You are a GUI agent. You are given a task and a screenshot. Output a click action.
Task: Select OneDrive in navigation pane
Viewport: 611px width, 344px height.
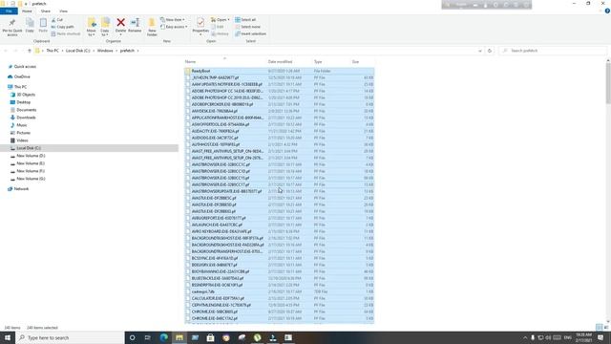click(22, 76)
